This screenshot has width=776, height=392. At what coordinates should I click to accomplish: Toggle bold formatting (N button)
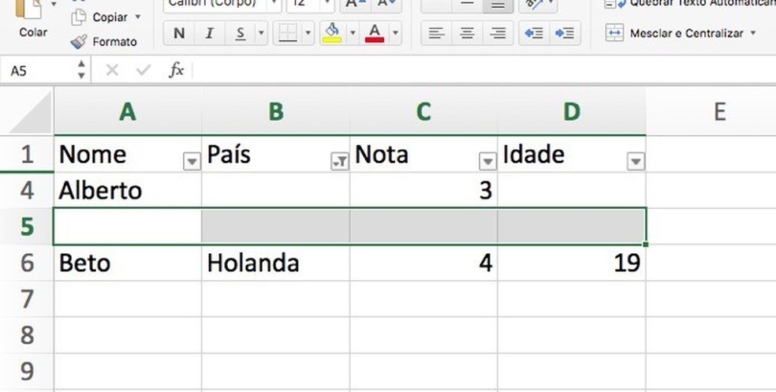click(x=179, y=33)
